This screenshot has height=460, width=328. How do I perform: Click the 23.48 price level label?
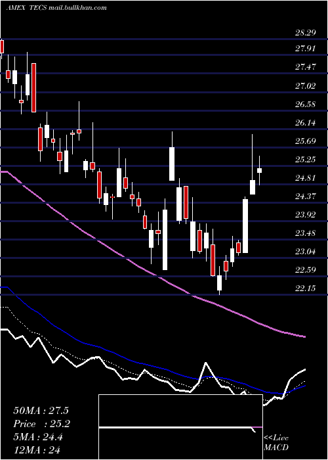(306, 233)
